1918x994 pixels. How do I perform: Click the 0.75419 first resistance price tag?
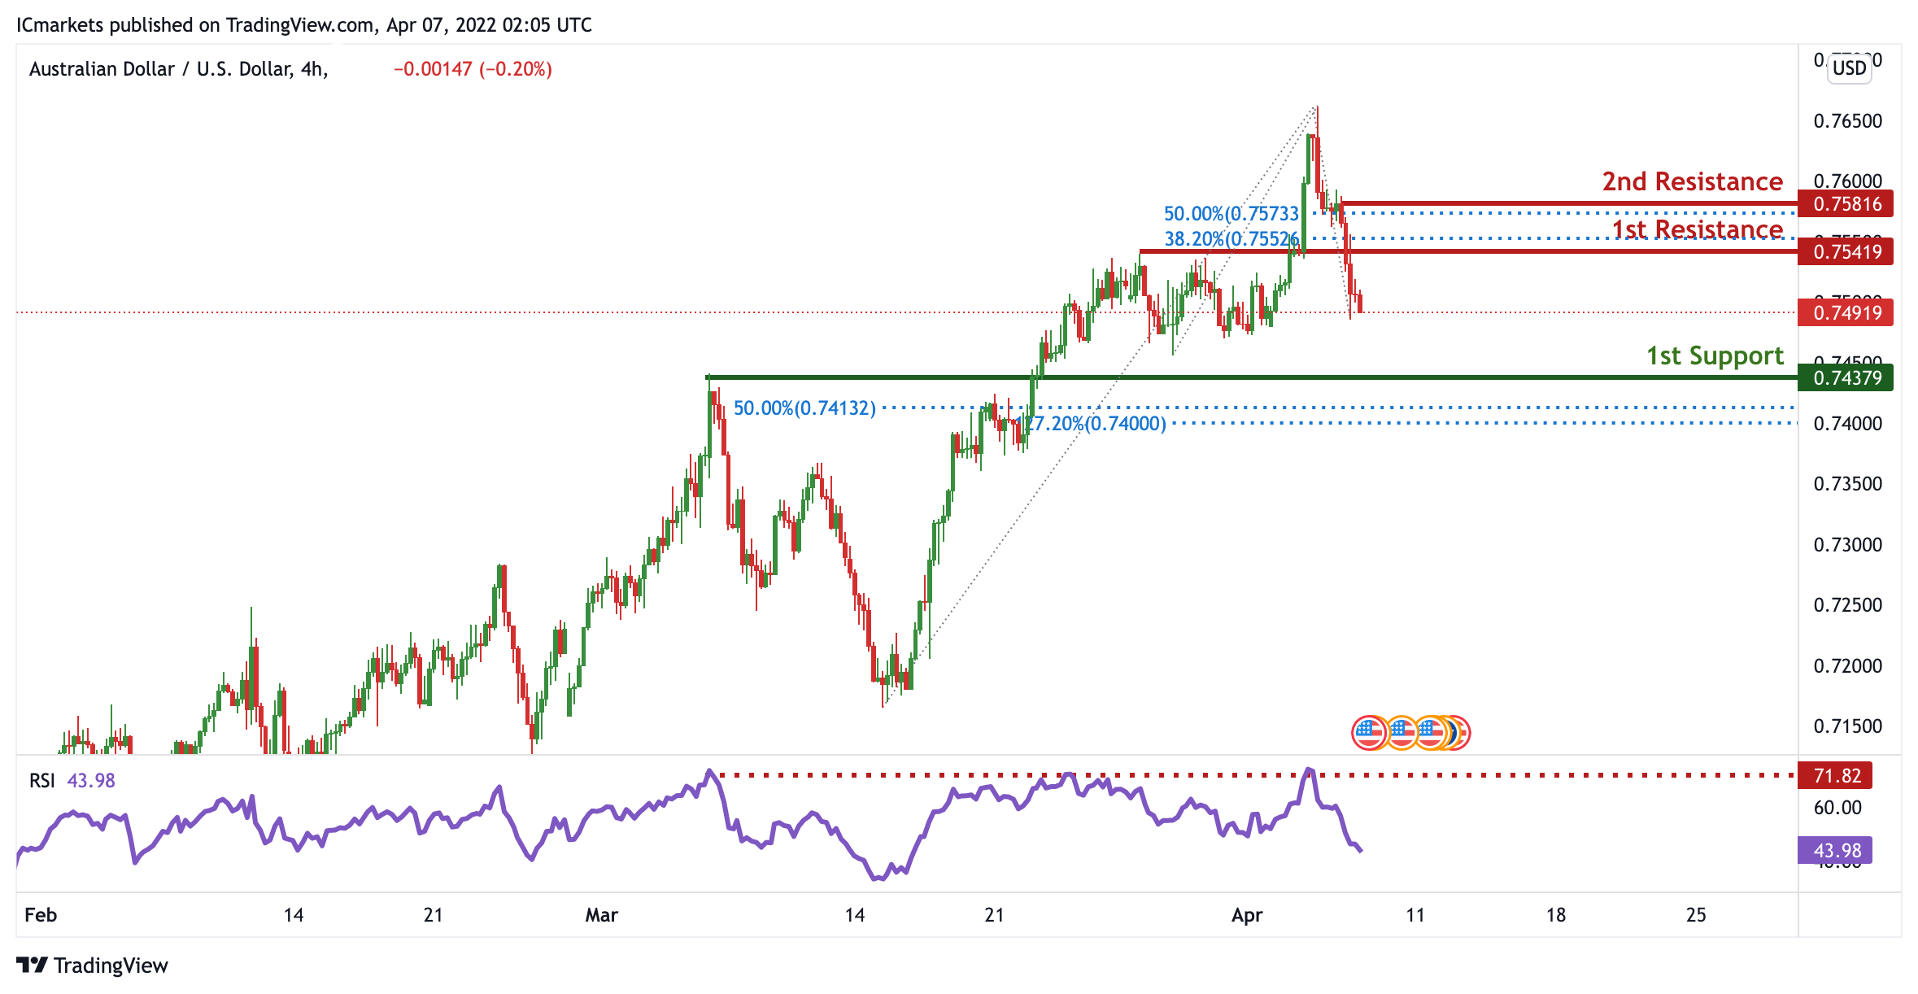pyautogui.click(x=1846, y=251)
